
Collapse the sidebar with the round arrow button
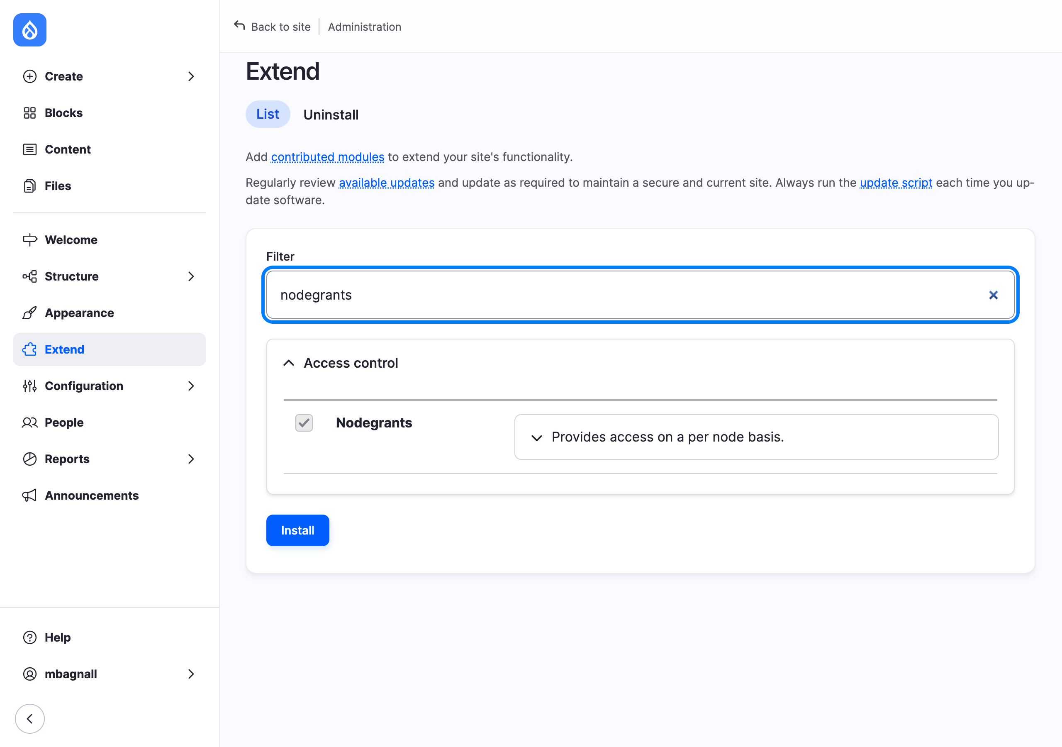(x=29, y=719)
